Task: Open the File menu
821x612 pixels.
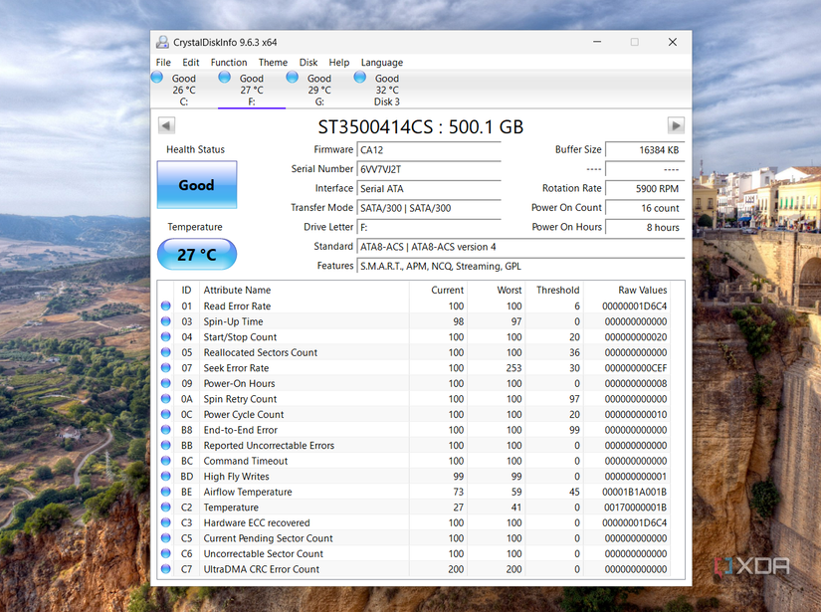Action: 163,63
